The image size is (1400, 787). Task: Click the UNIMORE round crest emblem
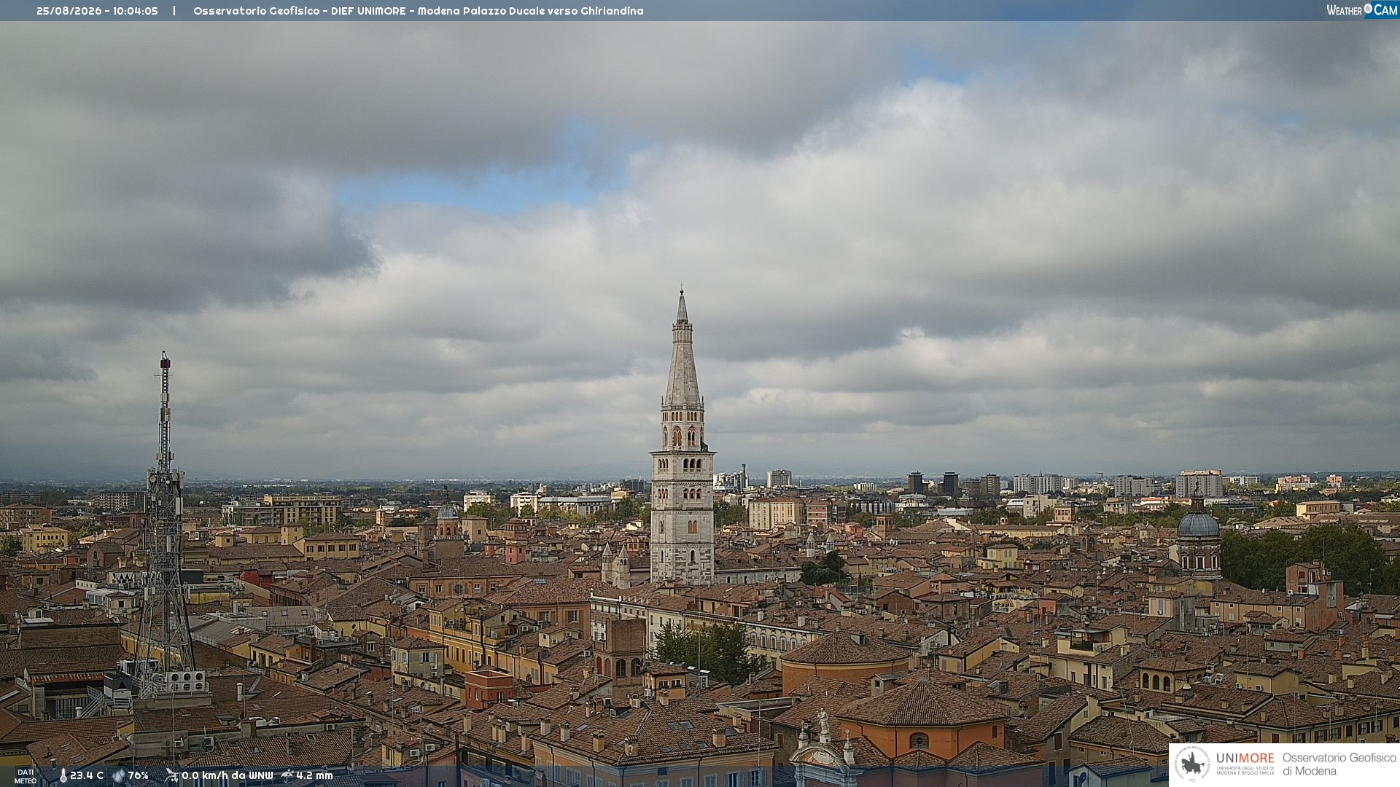1193,764
